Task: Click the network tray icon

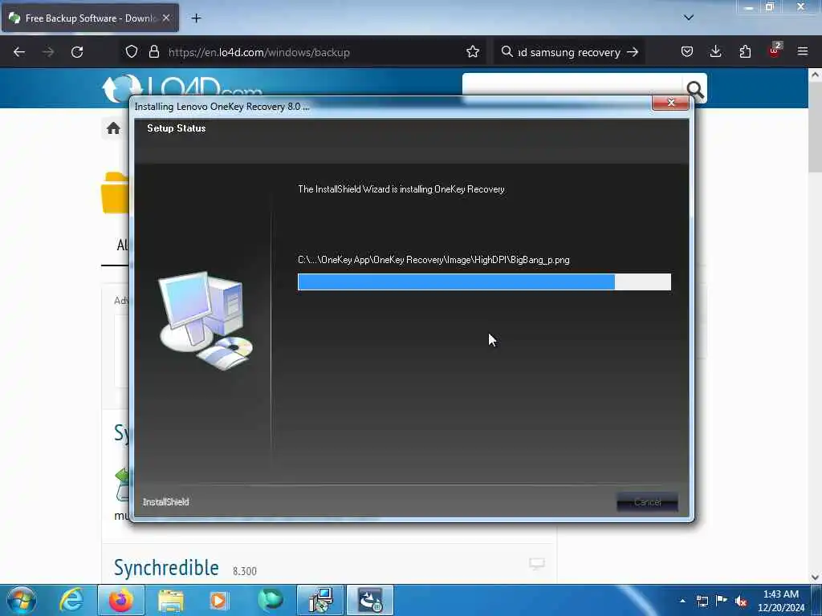Action: coord(702,601)
